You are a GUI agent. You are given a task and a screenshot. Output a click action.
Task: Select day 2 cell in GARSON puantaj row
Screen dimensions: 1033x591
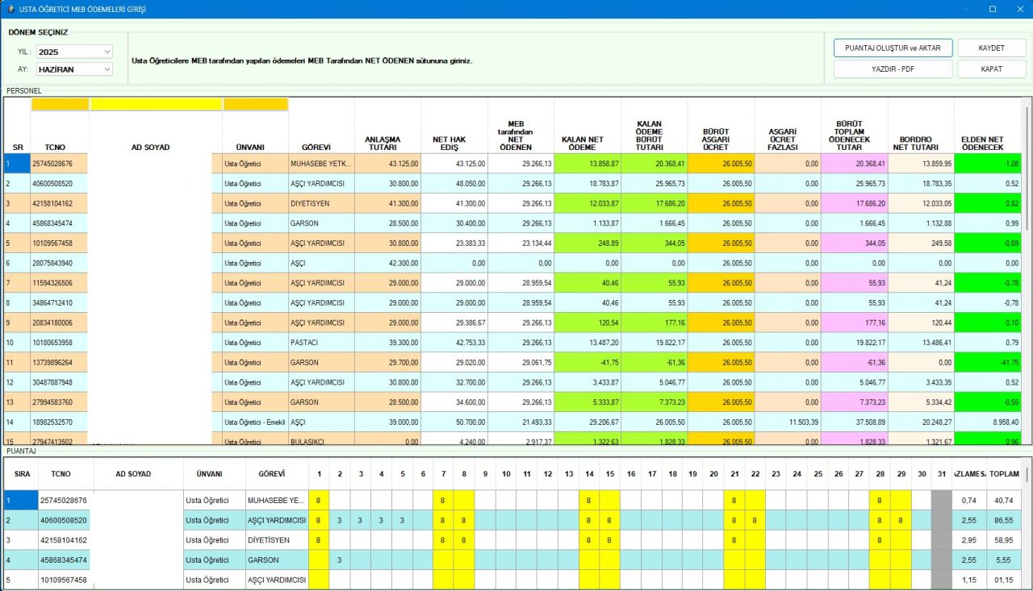point(340,560)
